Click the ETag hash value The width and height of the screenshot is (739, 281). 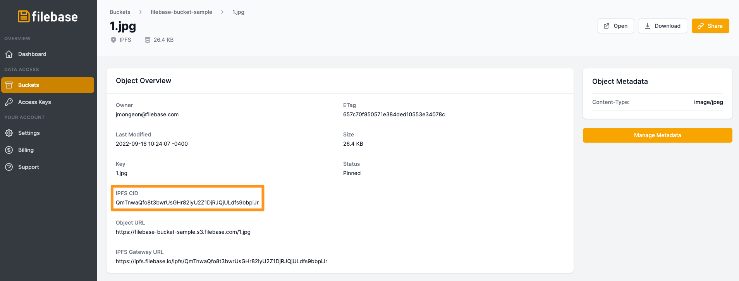click(394, 114)
